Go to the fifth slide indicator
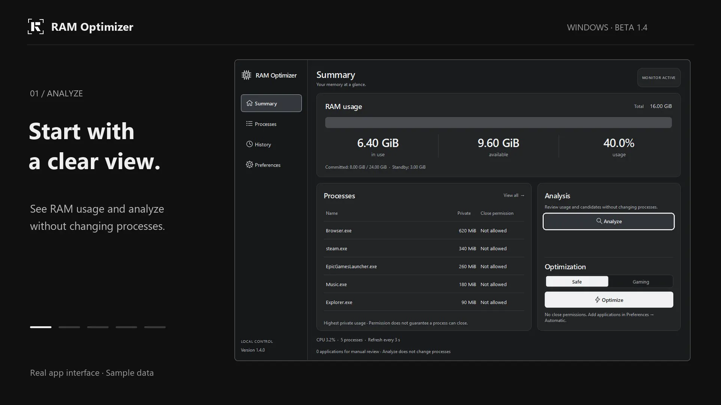The height and width of the screenshot is (405, 721). (x=155, y=327)
